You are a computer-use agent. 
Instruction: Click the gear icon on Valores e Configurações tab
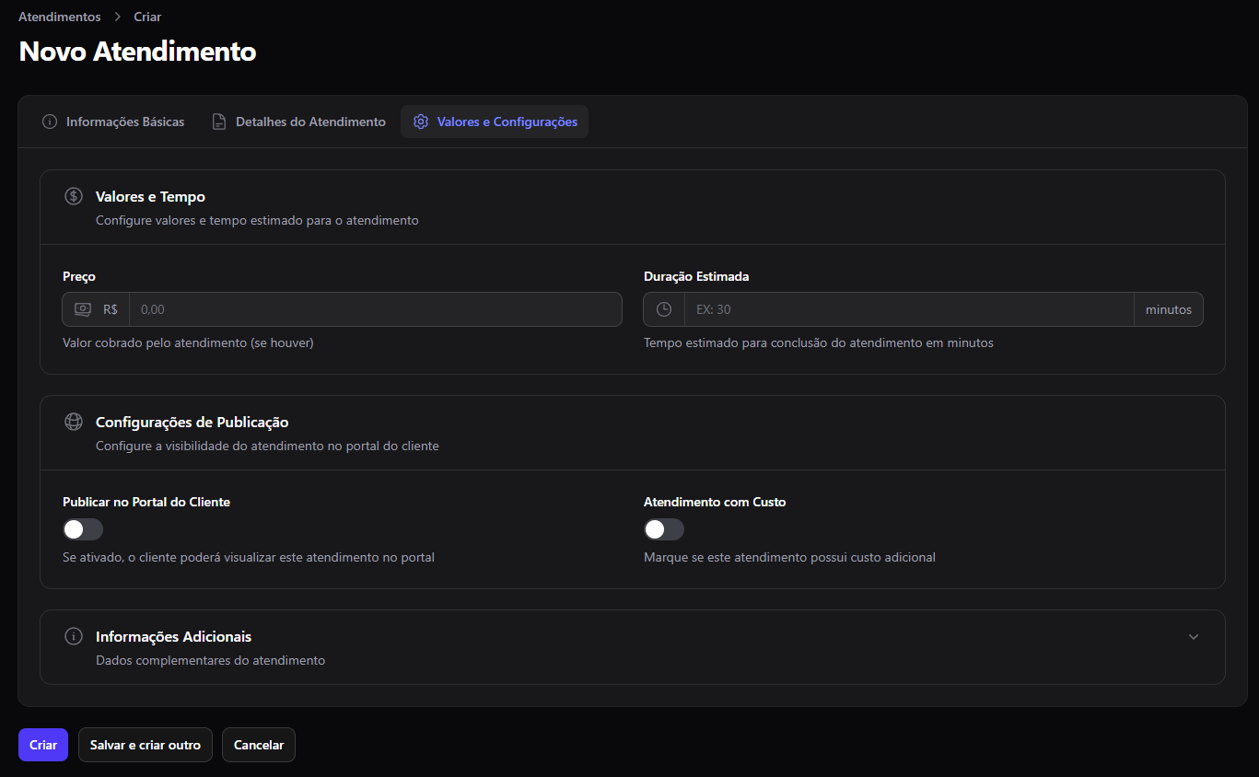pos(421,122)
